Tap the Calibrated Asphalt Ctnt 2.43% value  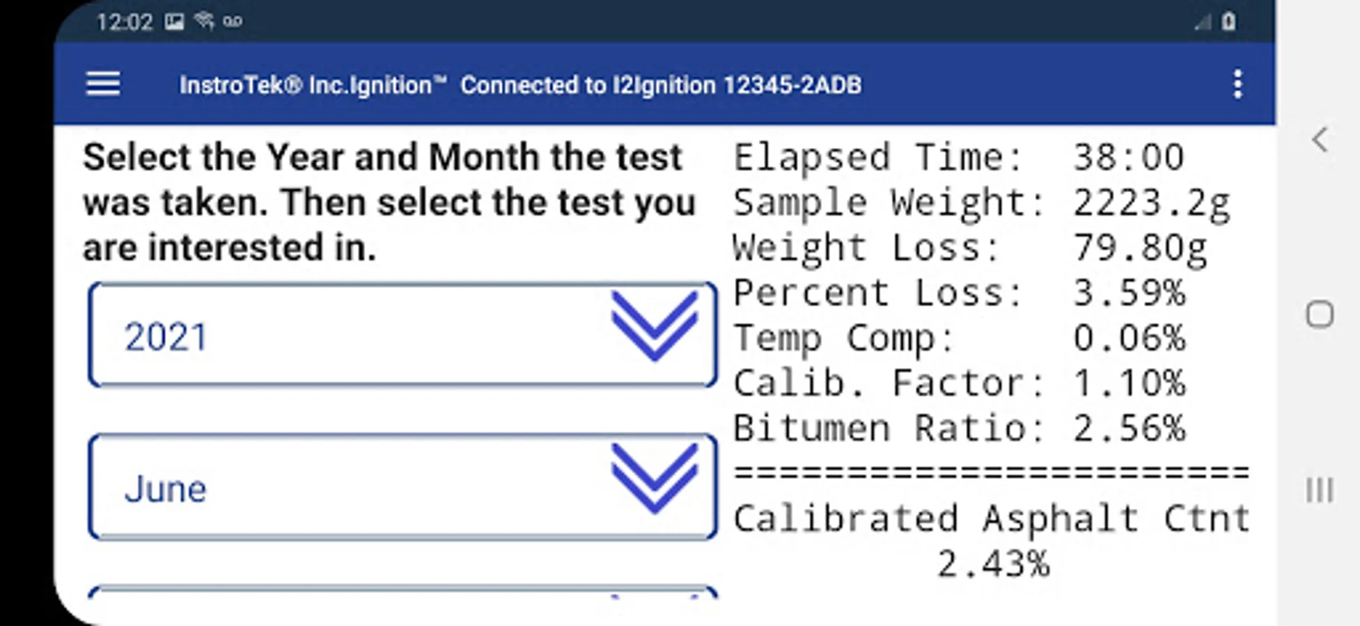(x=992, y=563)
